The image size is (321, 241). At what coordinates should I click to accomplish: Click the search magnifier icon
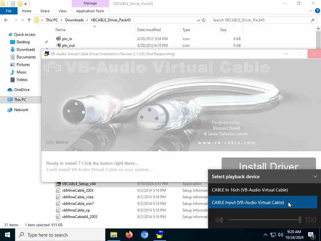click(313, 20)
